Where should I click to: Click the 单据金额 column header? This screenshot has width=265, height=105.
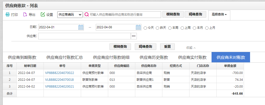[230, 66]
